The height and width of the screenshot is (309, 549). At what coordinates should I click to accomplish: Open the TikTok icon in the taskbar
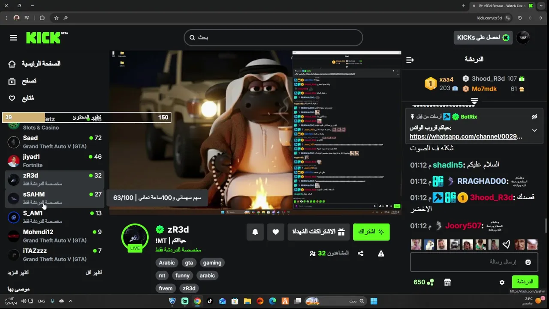point(210,301)
